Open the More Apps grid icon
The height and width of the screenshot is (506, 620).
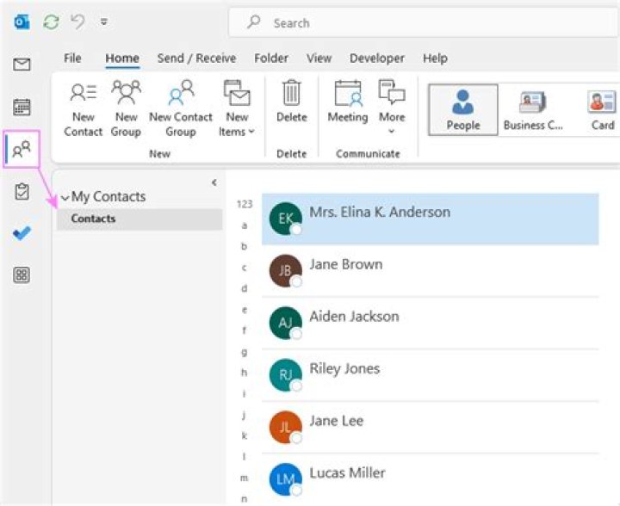coord(22,275)
